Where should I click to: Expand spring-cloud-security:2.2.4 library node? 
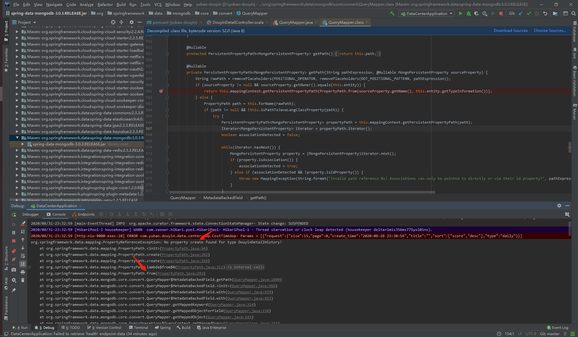pos(17,32)
